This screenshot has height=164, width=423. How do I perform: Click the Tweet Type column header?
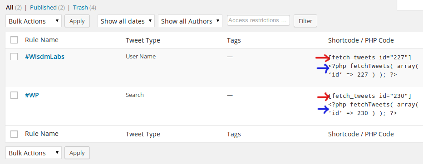click(143, 40)
